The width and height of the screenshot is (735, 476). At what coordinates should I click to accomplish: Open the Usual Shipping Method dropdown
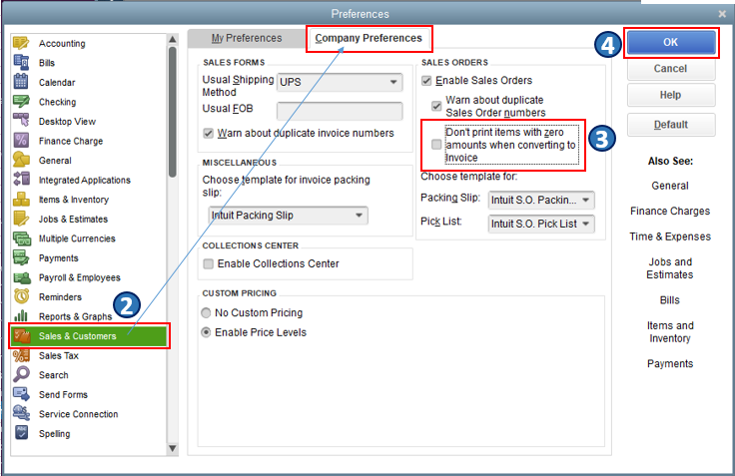pos(340,82)
